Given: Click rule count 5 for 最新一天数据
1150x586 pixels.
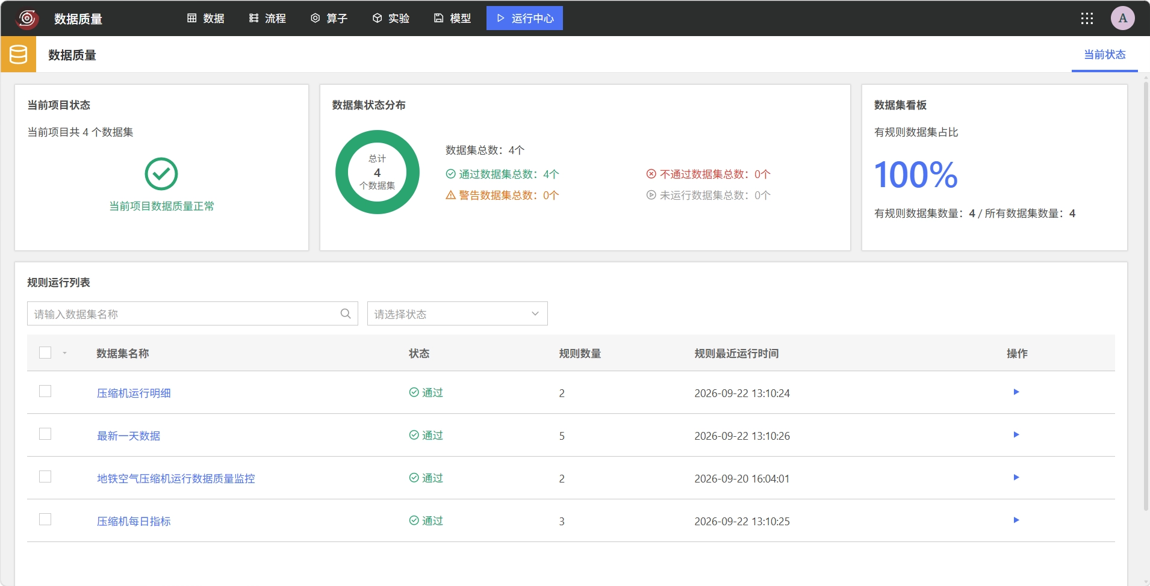Looking at the screenshot, I should [562, 436].
